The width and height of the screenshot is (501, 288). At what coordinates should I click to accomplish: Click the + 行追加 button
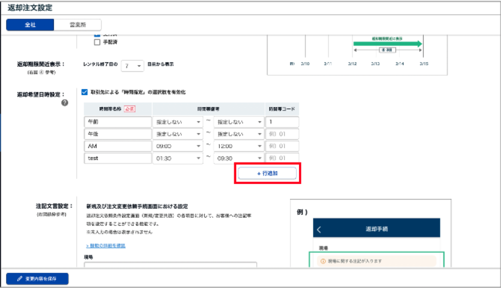(x=267, y=173)
